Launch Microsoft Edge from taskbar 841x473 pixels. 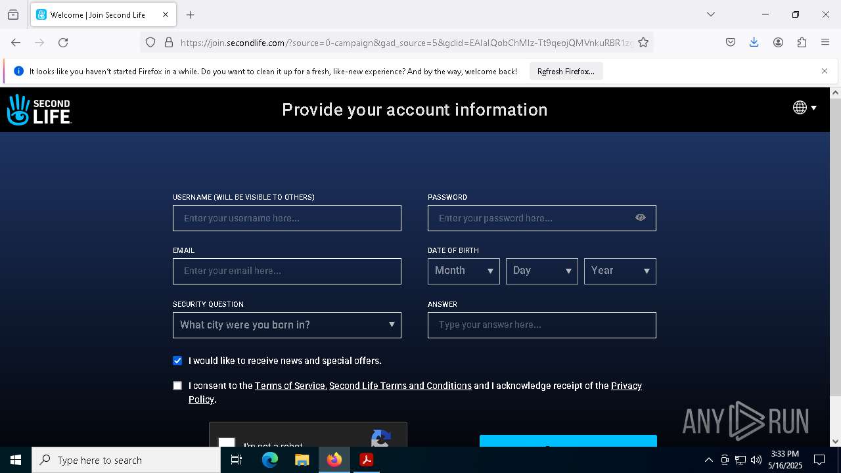[x=270, y=460]
